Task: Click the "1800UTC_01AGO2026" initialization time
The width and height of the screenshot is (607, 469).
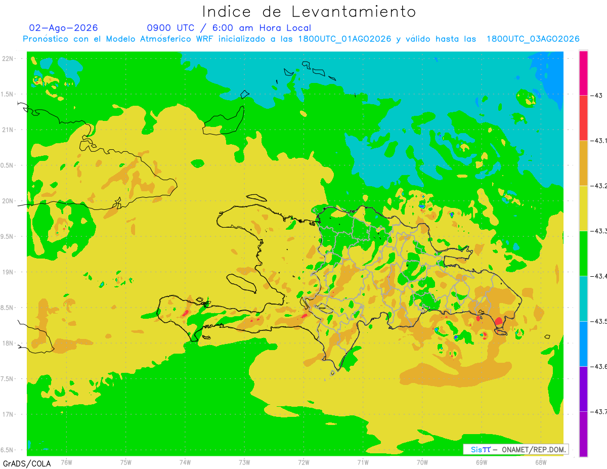Action: pyautogui.click(x=345, y=39)
